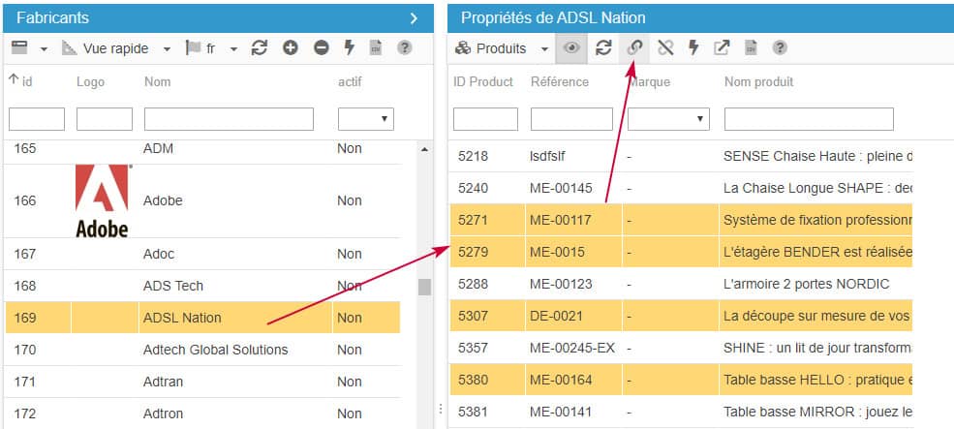954x429 pixels.
Task: Click the CSV export icon in the properties toolbar
Action: tap(751, 48)
